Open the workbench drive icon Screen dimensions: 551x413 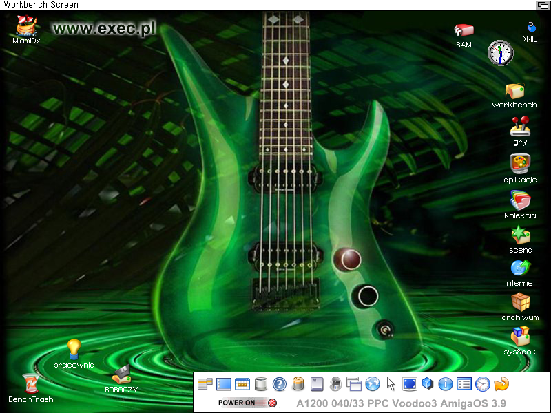coord(514,92)
